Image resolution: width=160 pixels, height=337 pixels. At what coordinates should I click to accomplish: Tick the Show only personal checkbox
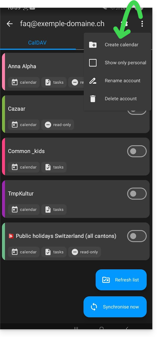(93, 63)
